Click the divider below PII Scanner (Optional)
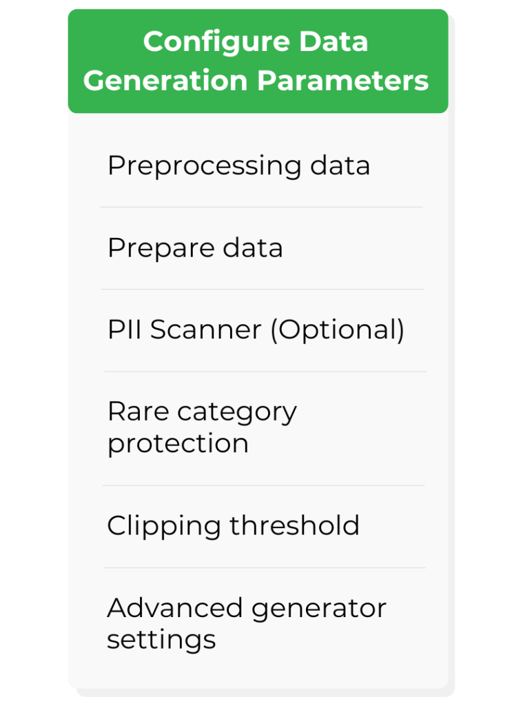Screen dimensions: 523x706 pyautogui.click(x=265, y=372)
